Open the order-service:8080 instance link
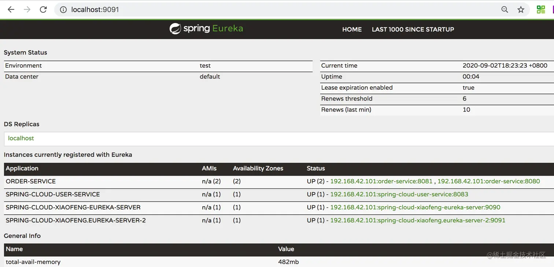Viewport: 554px width, 267px height. 489,181
